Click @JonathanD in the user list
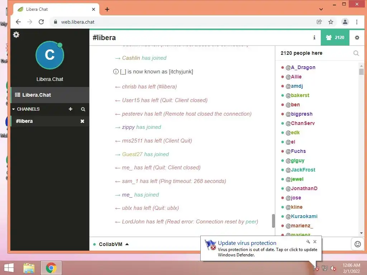Image resolution: width=367 pixels, height=275 pixels. pyautogui.click(x=301, y=188)
